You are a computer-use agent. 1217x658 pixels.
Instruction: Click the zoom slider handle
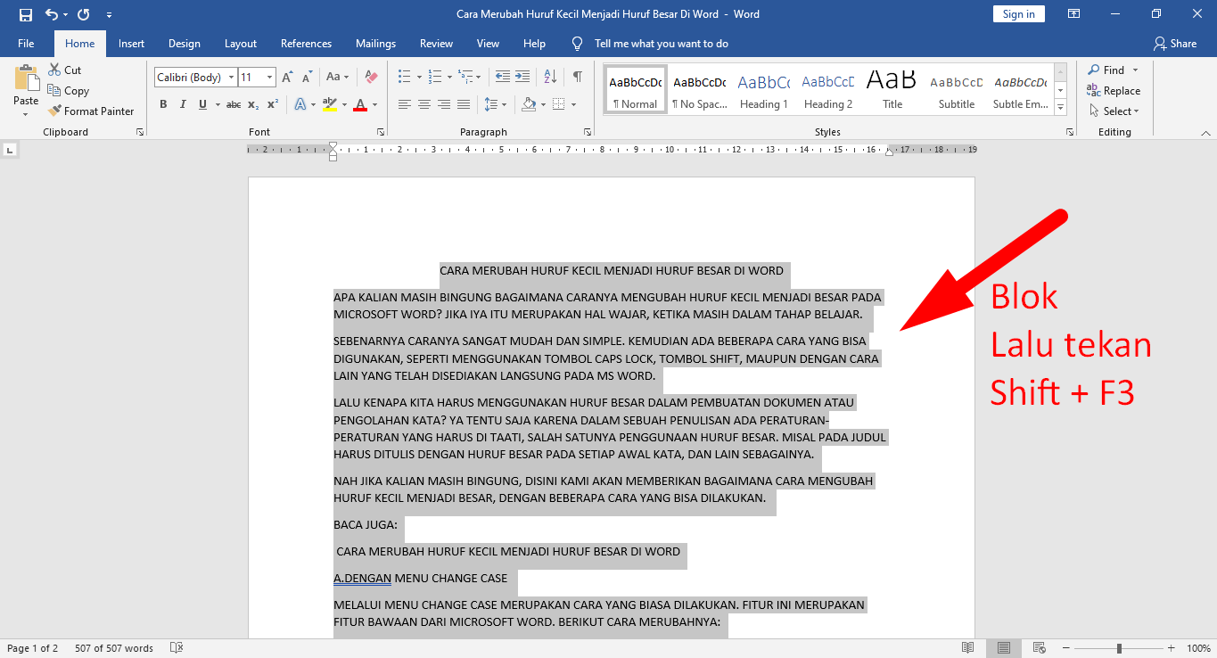[1119, 648]
